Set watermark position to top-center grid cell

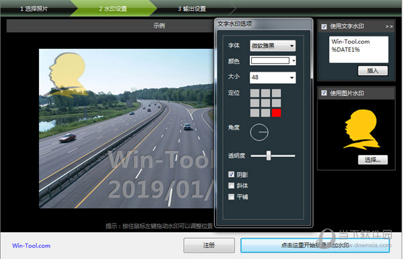point(265,93)
